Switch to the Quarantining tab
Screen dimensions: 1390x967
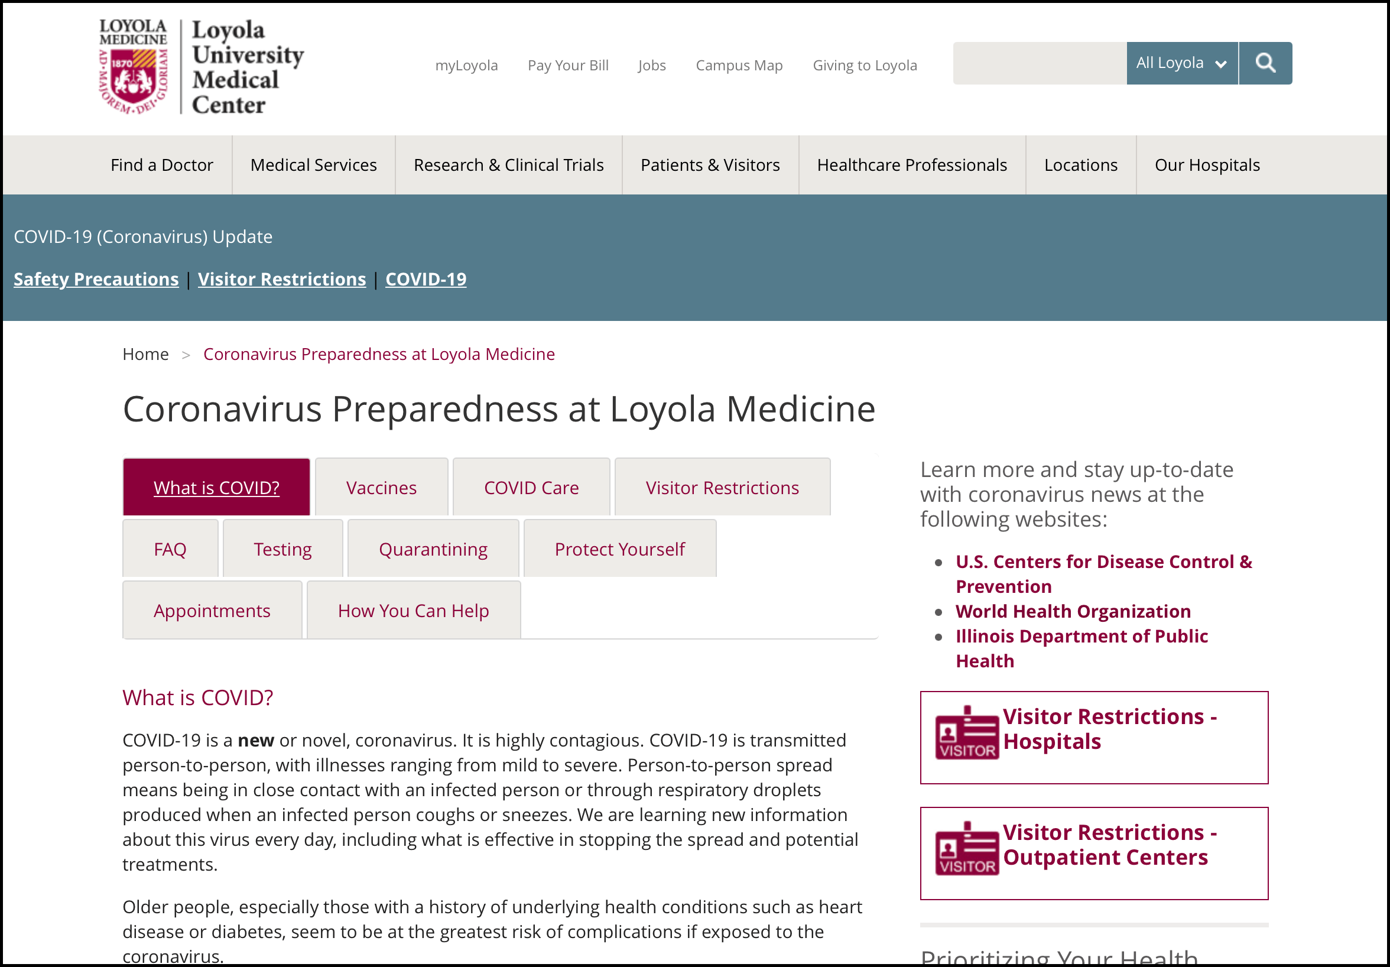433,549
